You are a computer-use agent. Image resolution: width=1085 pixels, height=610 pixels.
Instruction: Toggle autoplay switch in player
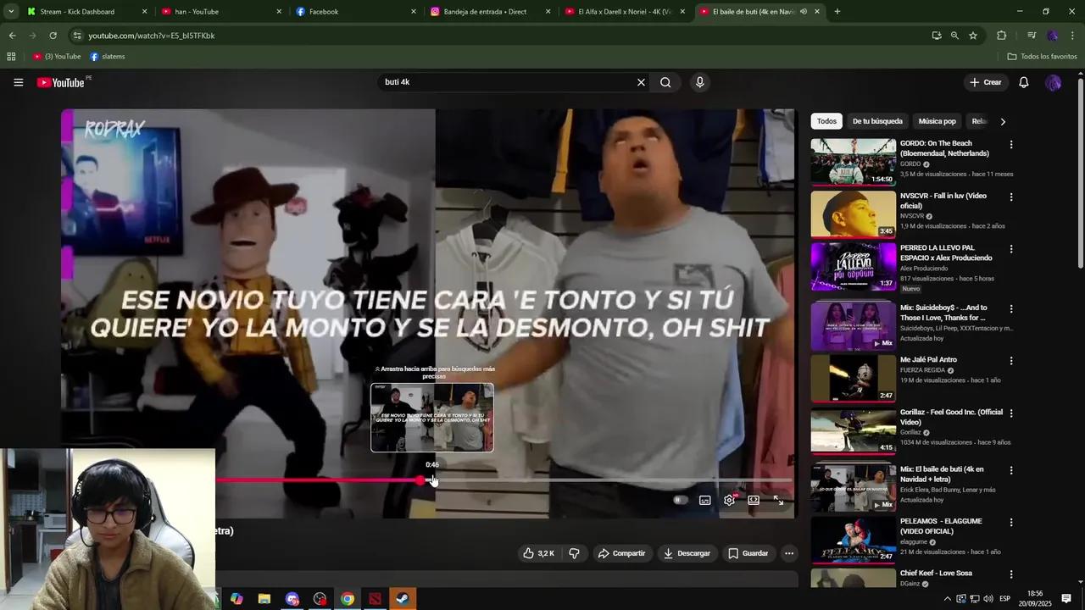click(679, 500)
